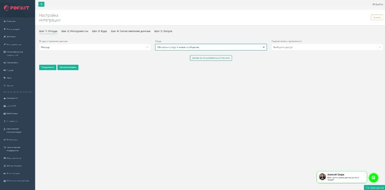The width and height of the screenshot is (385, 190).
Task: Click the Выйти logout link
Action: coord(378,4)
